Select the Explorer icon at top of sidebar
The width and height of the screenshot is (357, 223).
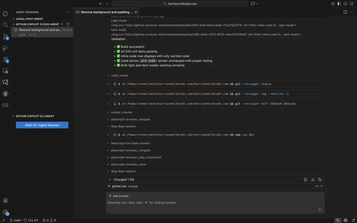[x=5, y=13]
